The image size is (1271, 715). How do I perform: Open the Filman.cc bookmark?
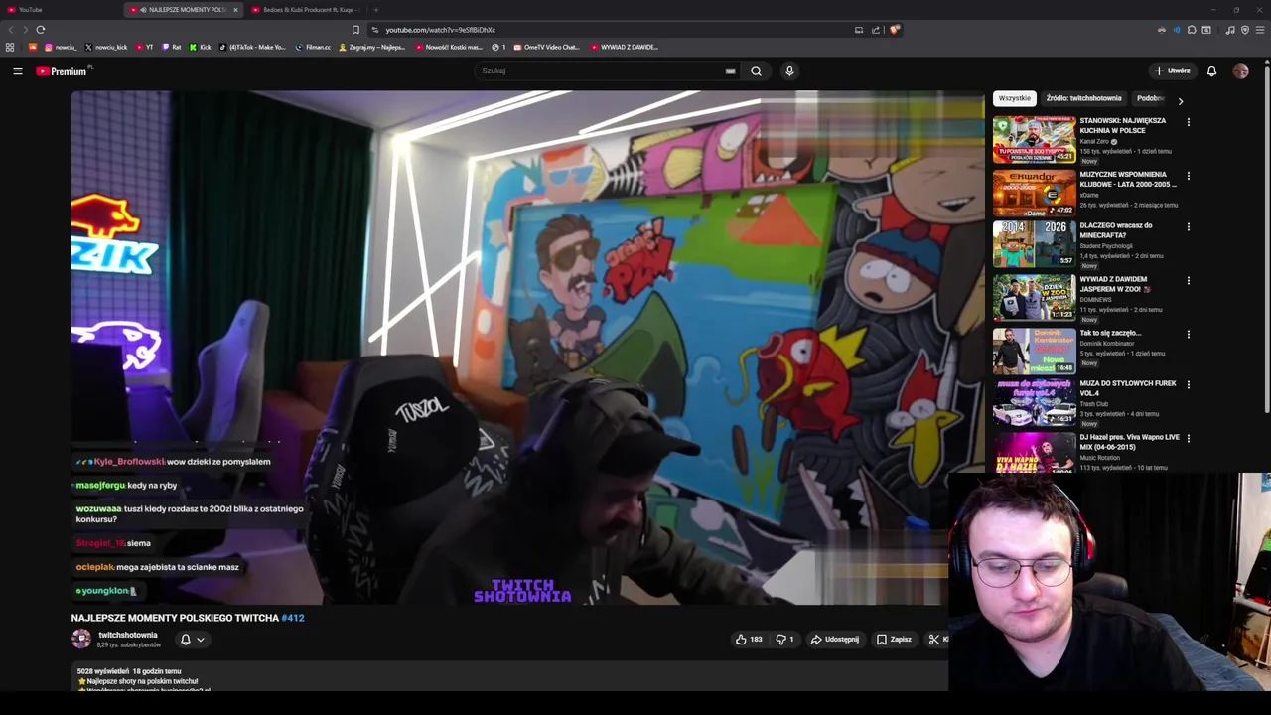(x=314, y=47)
